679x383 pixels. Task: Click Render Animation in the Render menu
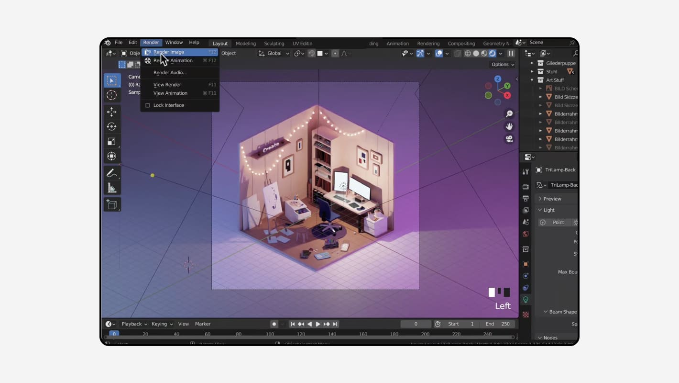[x=173, y=61]
